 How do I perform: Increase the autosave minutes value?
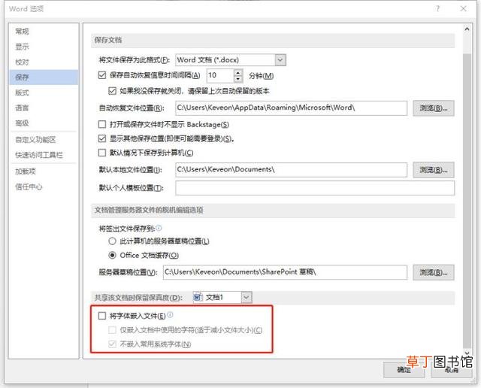[x=238, y=72]
